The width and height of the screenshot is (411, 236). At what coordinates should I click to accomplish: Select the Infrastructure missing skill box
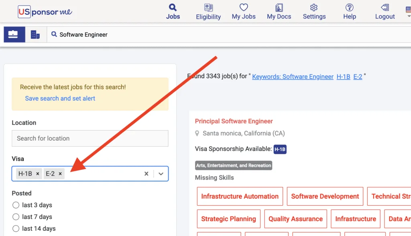click(356, 219)
